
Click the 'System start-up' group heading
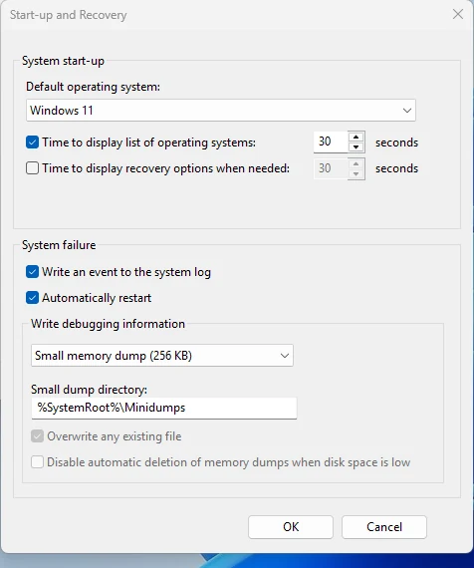pyautogui.click(x=63, y=61)
